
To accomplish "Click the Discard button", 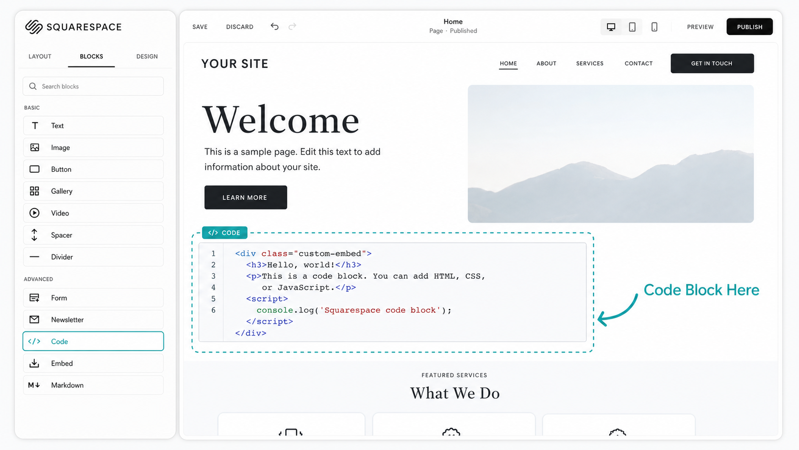I will click(x=240, y=27).
